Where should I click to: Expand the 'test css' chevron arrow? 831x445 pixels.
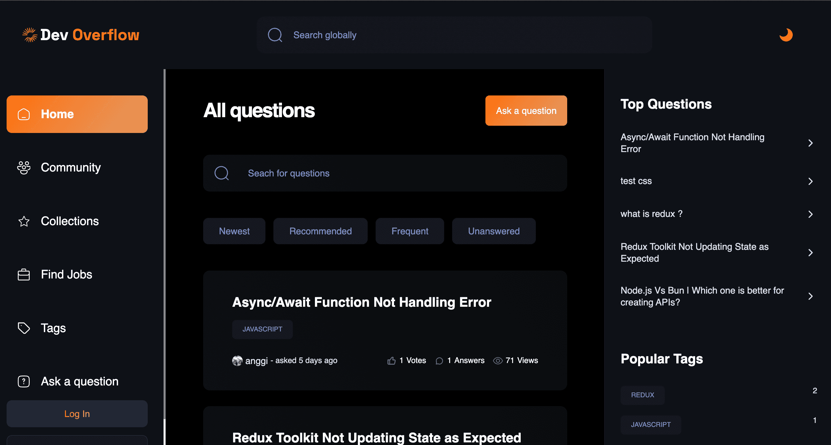[811, 181]
